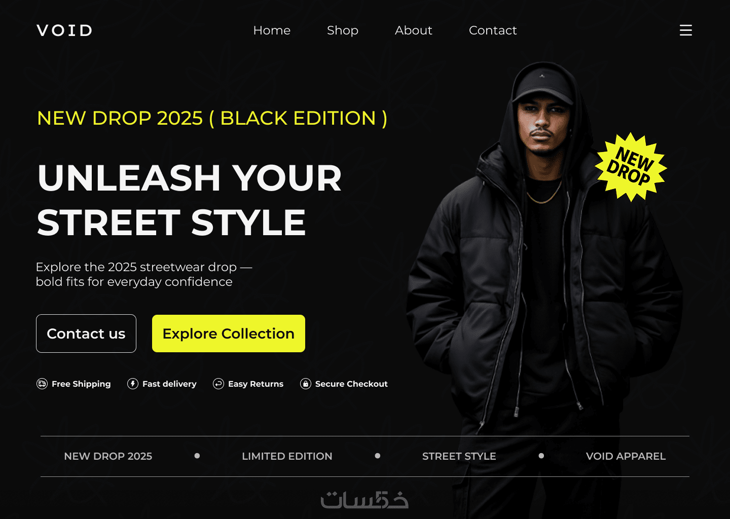
Task: Click the UNLEASH YOUR STREET STYLE headline
Action: pos(190,200)
